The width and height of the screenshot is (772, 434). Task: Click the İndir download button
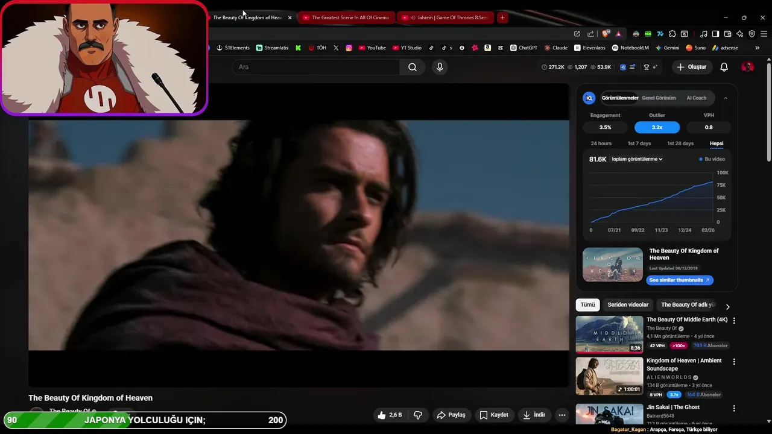[x=534, y=415]
